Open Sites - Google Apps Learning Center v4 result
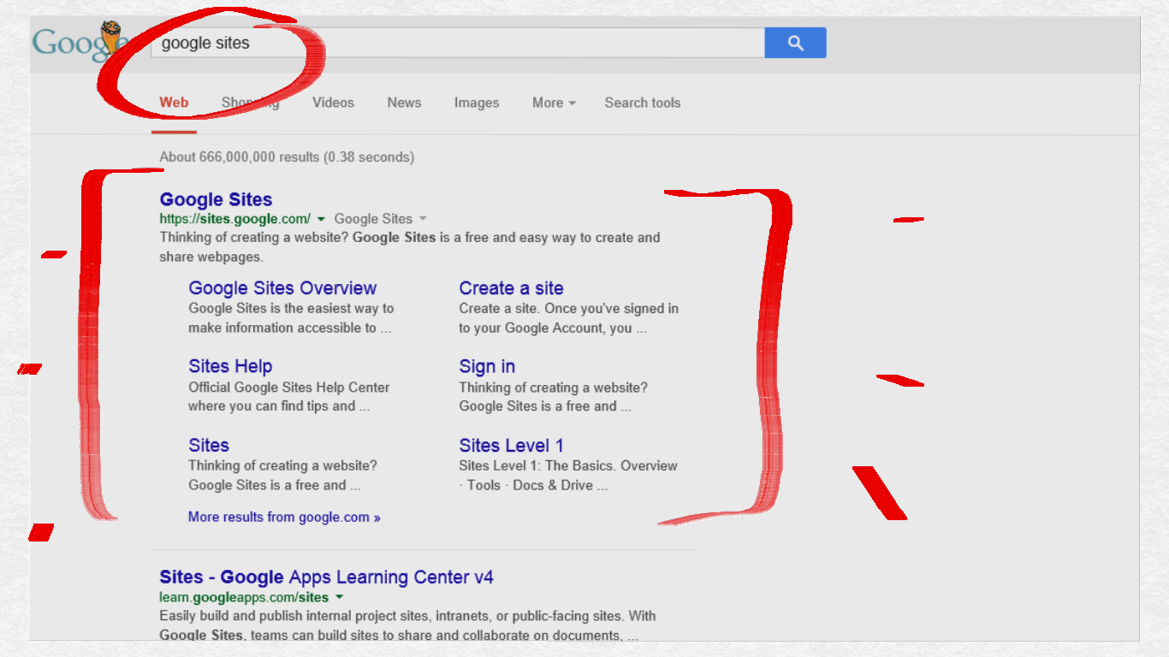The height and width of the screenshot is (657, 1169). [x=326, y=577]
